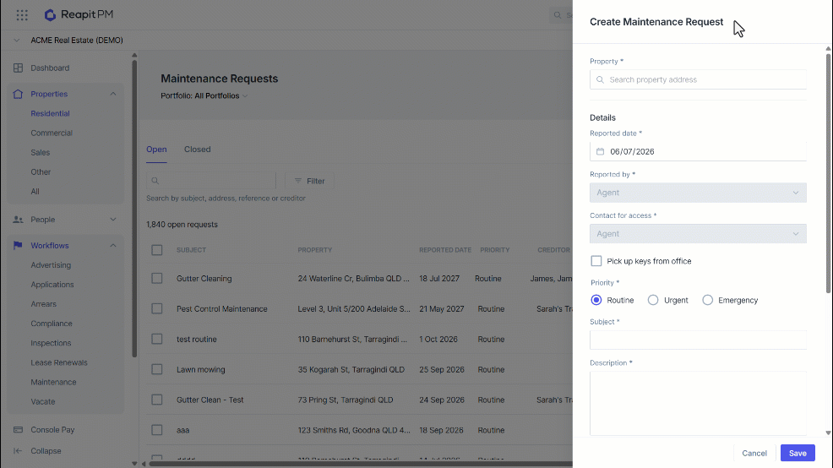
Task: Click the sidebar vertical scrollbar
Action: pyautogui.click(x=134, y=207)
